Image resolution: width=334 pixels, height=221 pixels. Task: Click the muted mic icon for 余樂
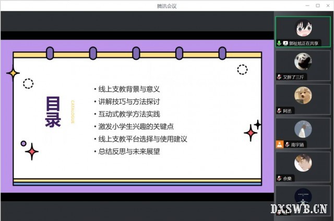(279, 178)
